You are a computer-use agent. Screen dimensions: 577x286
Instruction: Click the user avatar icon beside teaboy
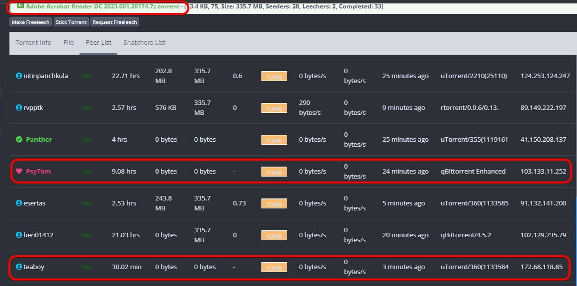tap(19, 267)
